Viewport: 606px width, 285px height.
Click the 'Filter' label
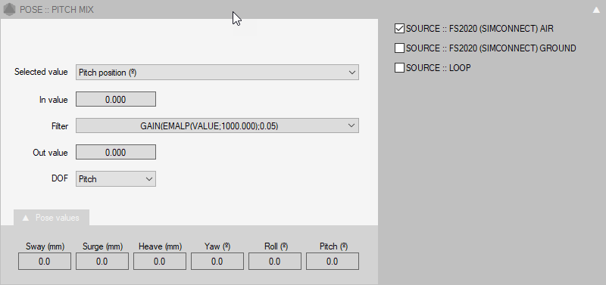(x=60, y=126)
